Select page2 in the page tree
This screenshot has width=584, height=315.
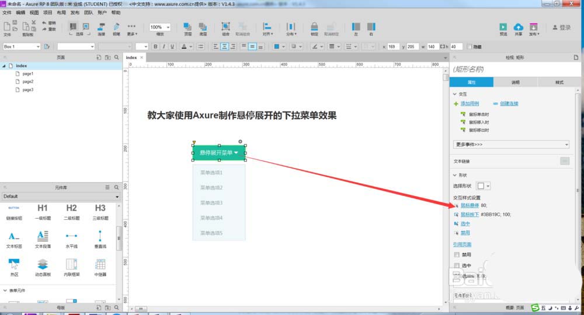27,82
